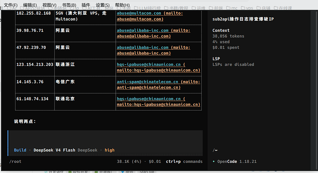
Task: Click the abuse@alibaba-inc.com link in the 47.92.239.70 row
Action: [x=142, y=47]
